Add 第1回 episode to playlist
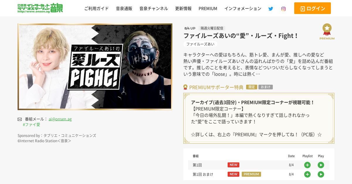 tap(307, 165)
